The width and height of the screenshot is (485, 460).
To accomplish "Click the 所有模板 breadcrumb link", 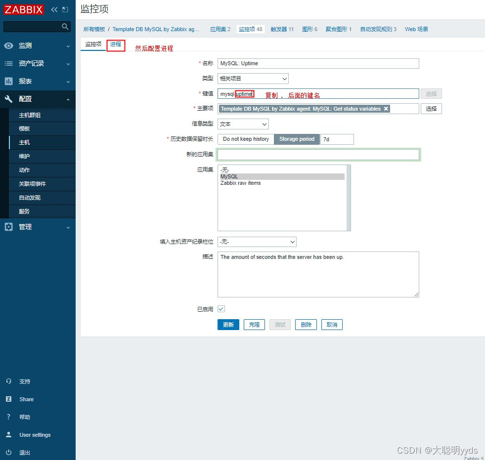I will click(94, 29).
